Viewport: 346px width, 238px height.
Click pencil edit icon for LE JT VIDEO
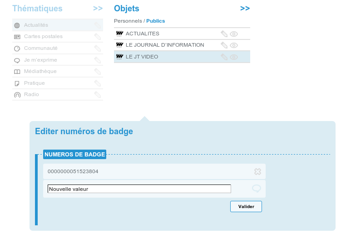224,57
